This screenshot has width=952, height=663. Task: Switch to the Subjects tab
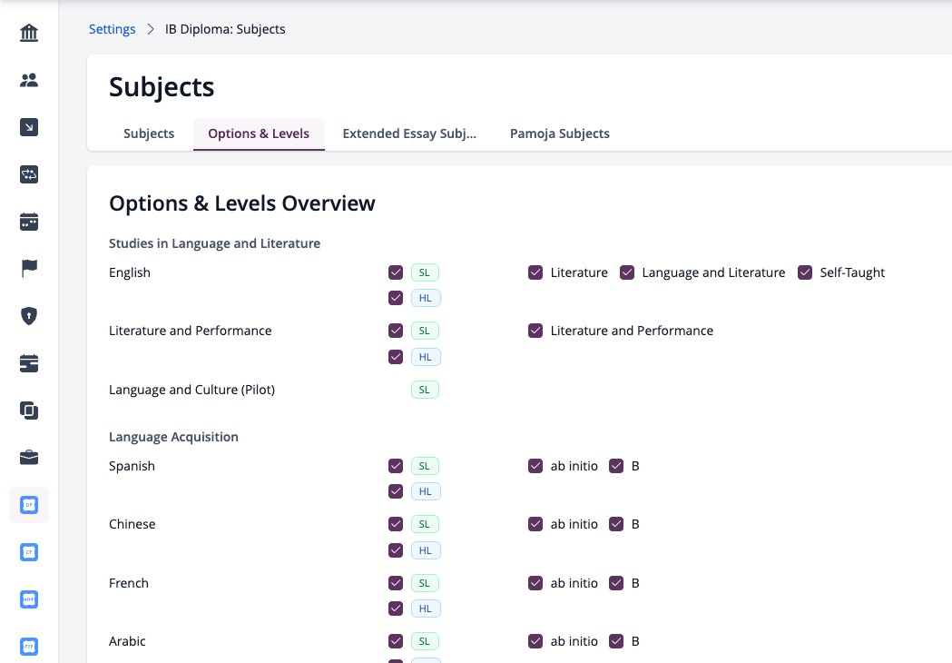[149, 134]
